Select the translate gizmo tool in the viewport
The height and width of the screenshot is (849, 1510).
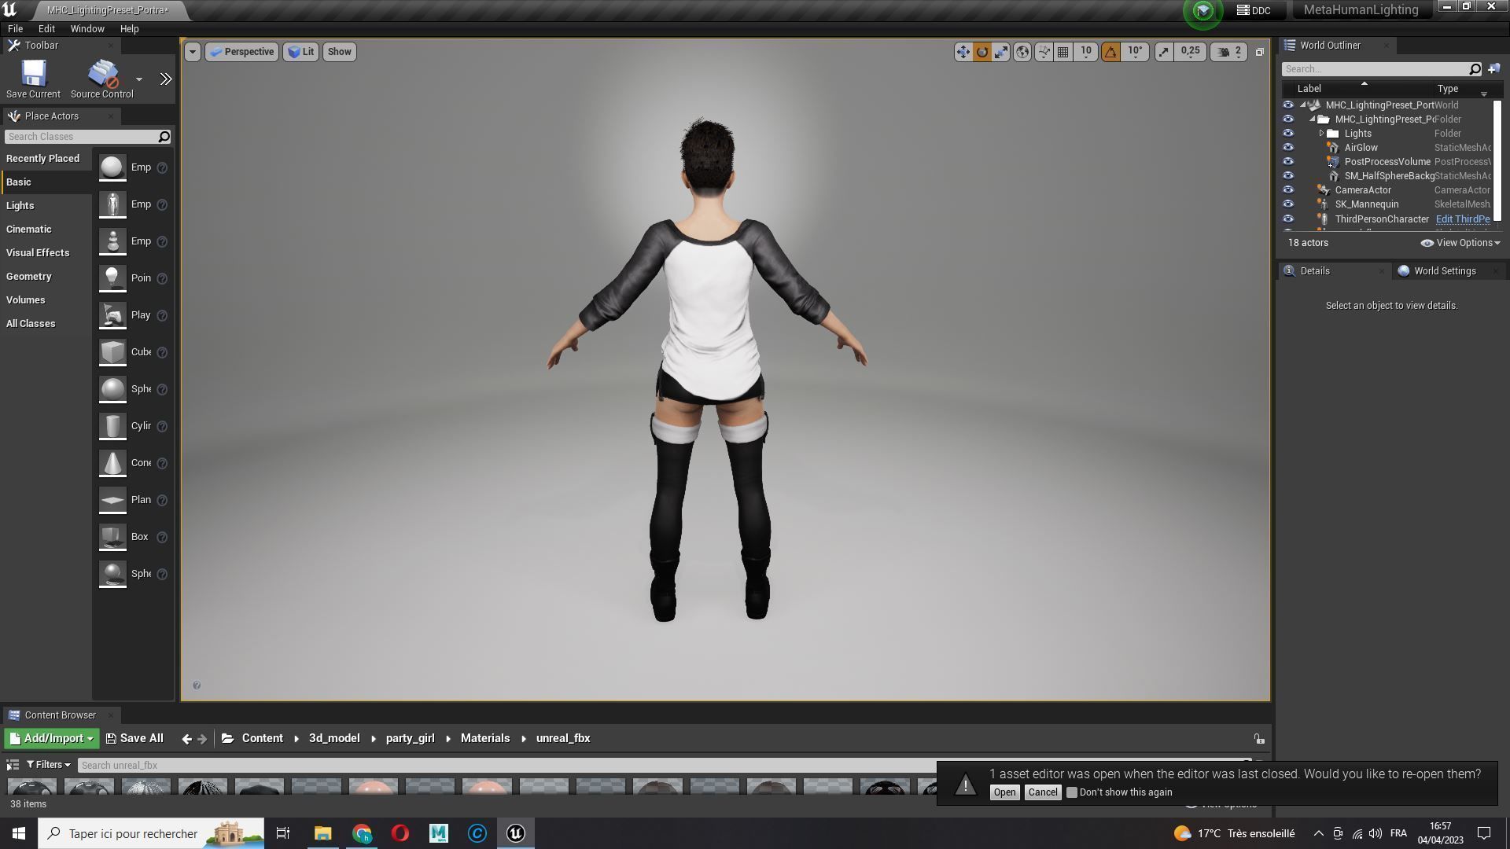tap(963, 52)
